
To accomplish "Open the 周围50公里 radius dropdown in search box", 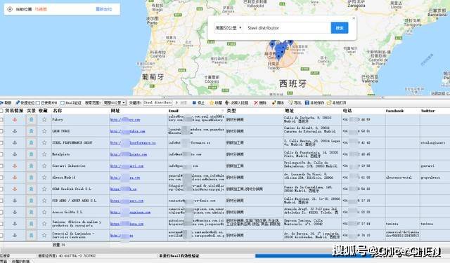I will pos(229,28).
